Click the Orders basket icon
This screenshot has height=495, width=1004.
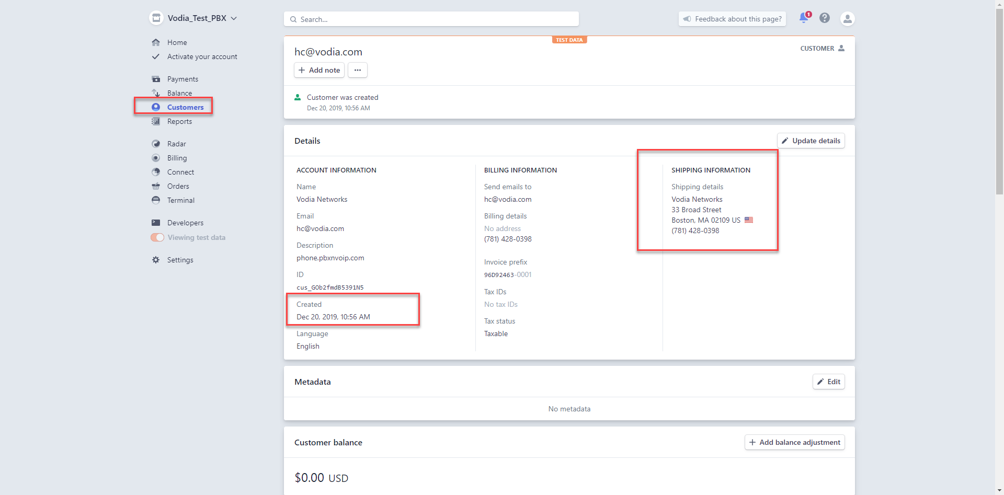[156, 186]
